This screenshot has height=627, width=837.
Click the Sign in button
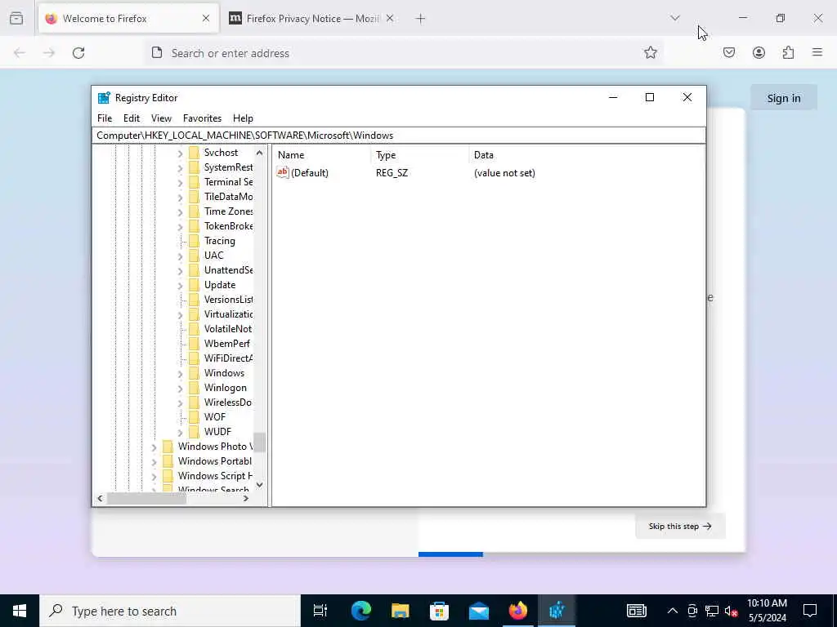click(784, 98)
